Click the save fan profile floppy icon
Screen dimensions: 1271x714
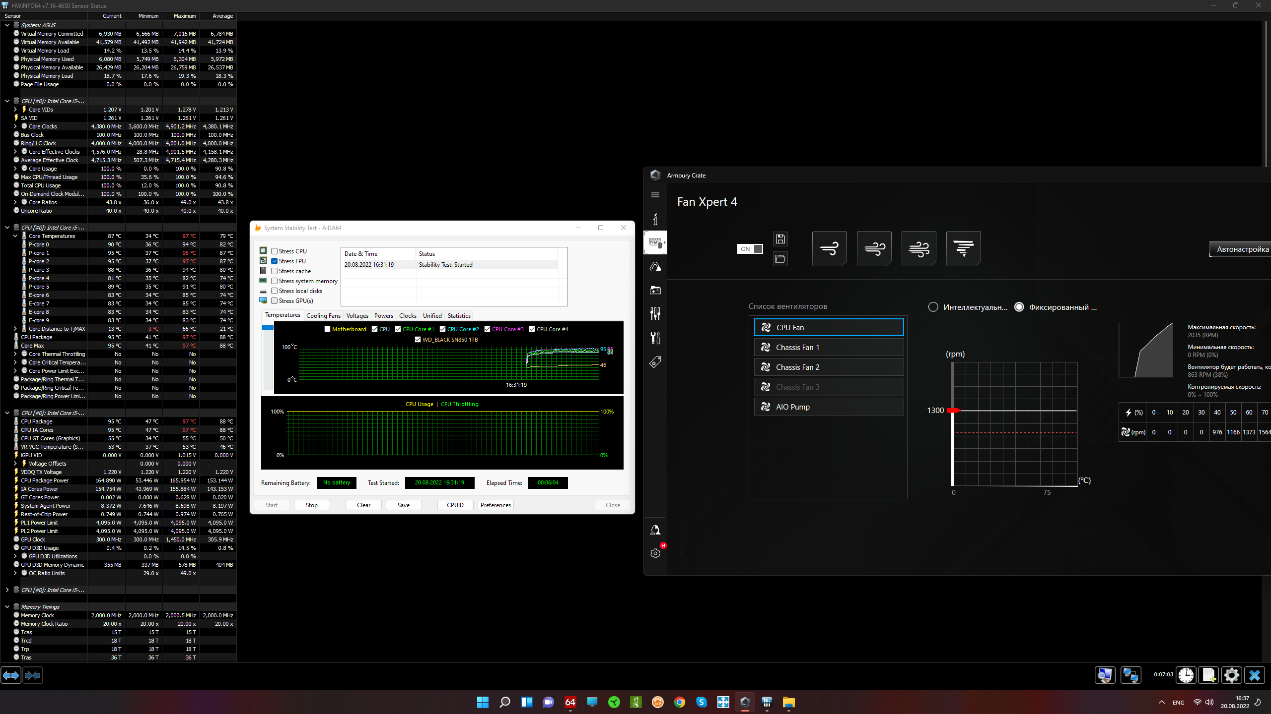pyautogui.click(x=780, y=239)
